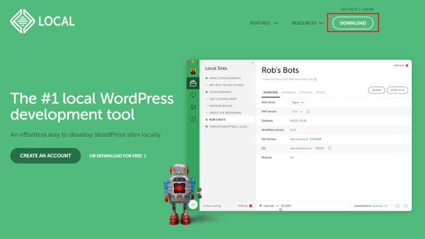Click the Rob's Bots site title
425x239 pixels.
(x=280, y=70)
